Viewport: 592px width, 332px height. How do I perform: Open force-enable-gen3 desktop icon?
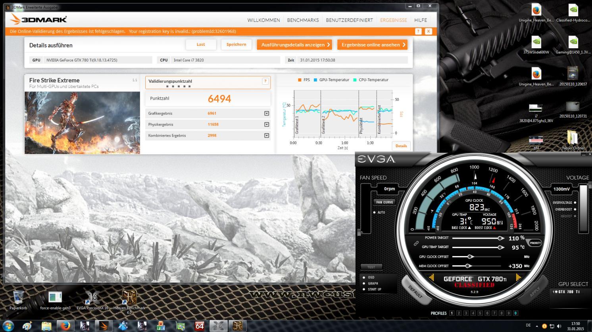tap(55, 300)
